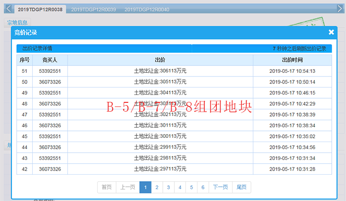Close the 竞价记录 dialog with X icon
Image resolution: width=346 pixels, height=201 pixels.
pyautogui.click(x=331, y=32)
